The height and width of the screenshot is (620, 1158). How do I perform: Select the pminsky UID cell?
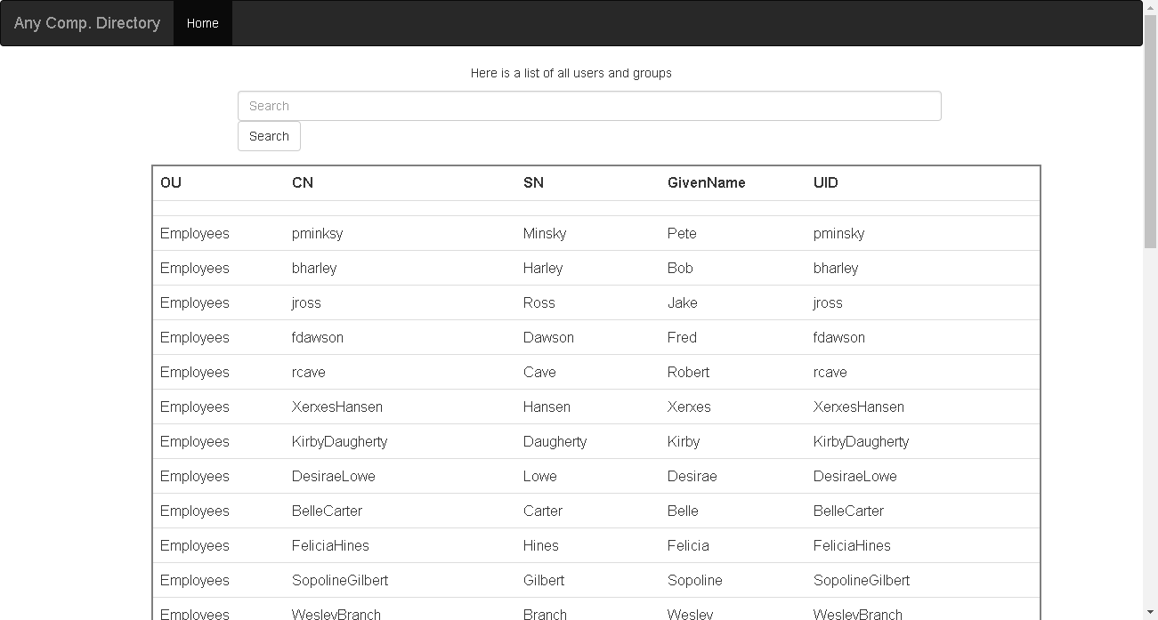click(x=839, y=233)
